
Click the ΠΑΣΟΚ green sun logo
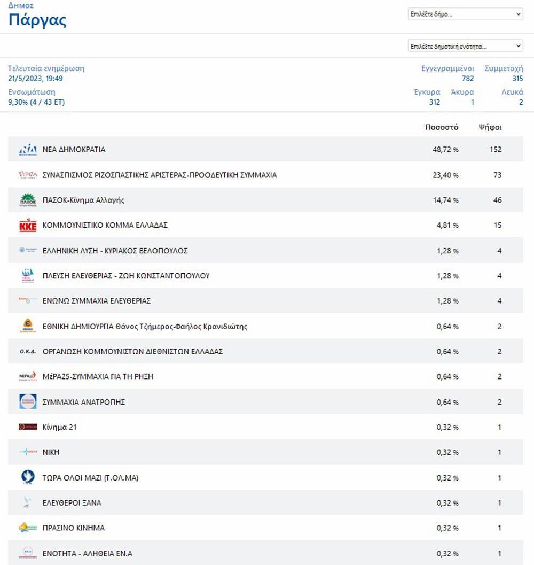coord(28,200)
